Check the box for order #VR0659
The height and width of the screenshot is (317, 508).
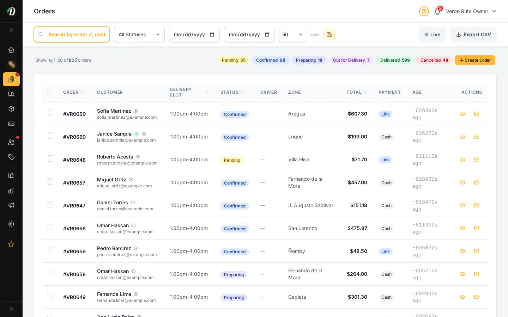[x=50, y=250]
